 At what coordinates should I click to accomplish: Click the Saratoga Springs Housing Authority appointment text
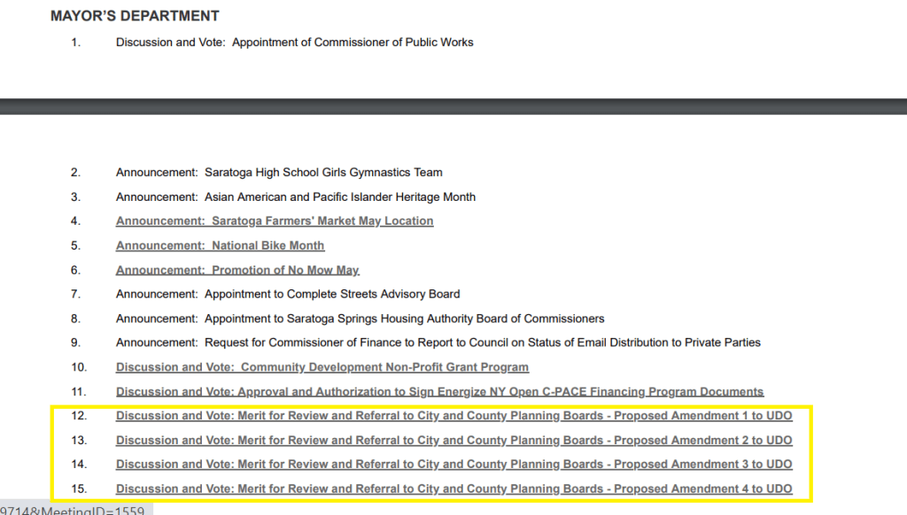tap(360, 319)
